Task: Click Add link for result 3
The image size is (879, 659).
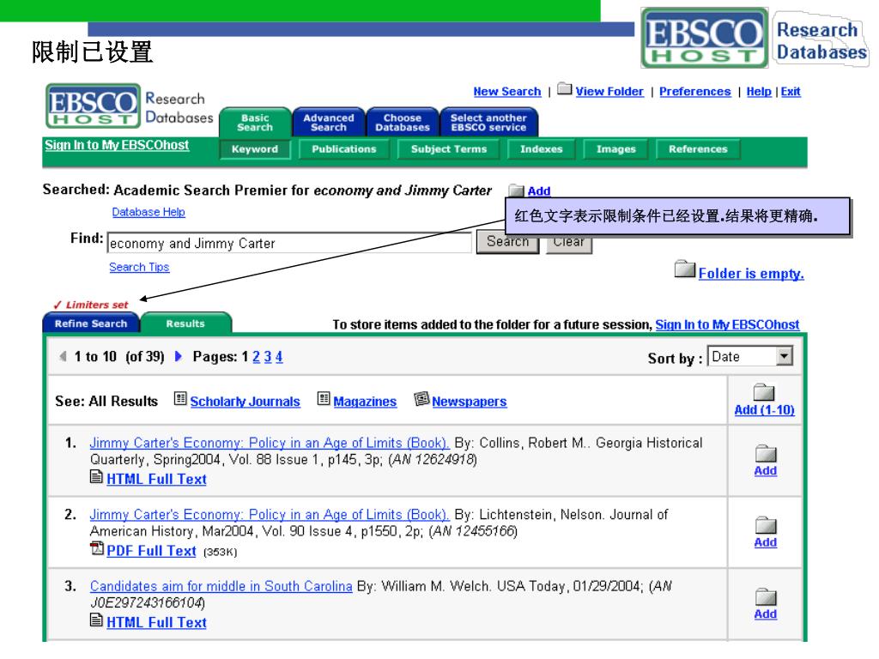Action: click(765, 614)
